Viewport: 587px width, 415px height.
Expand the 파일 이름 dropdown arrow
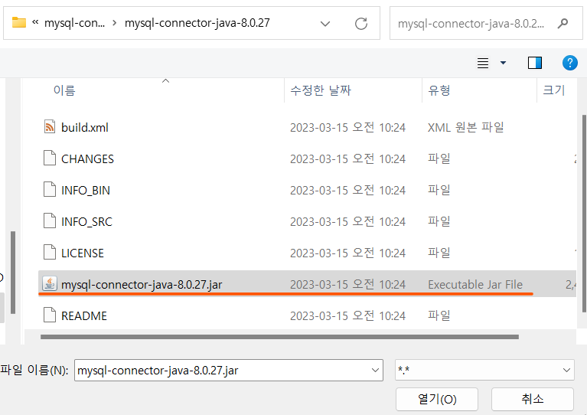click(x=375, y=371)
